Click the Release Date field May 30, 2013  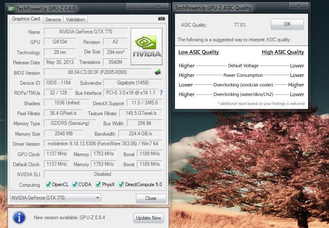(x=60, y=62)
